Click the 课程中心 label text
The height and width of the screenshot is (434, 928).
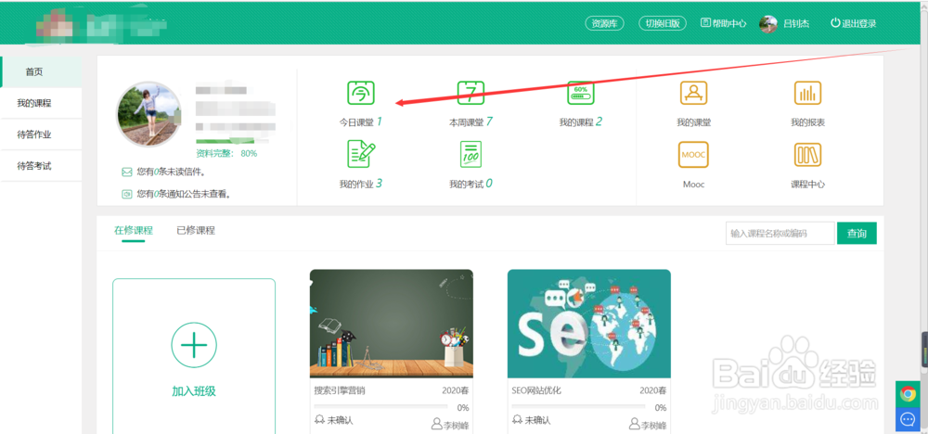point(808,184)
